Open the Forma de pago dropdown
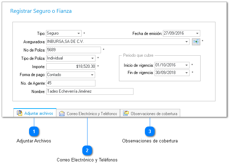The image size is (230, 168). [x=92, y=75]
